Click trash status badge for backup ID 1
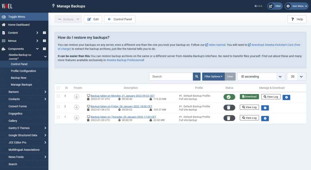 point(229,118)
